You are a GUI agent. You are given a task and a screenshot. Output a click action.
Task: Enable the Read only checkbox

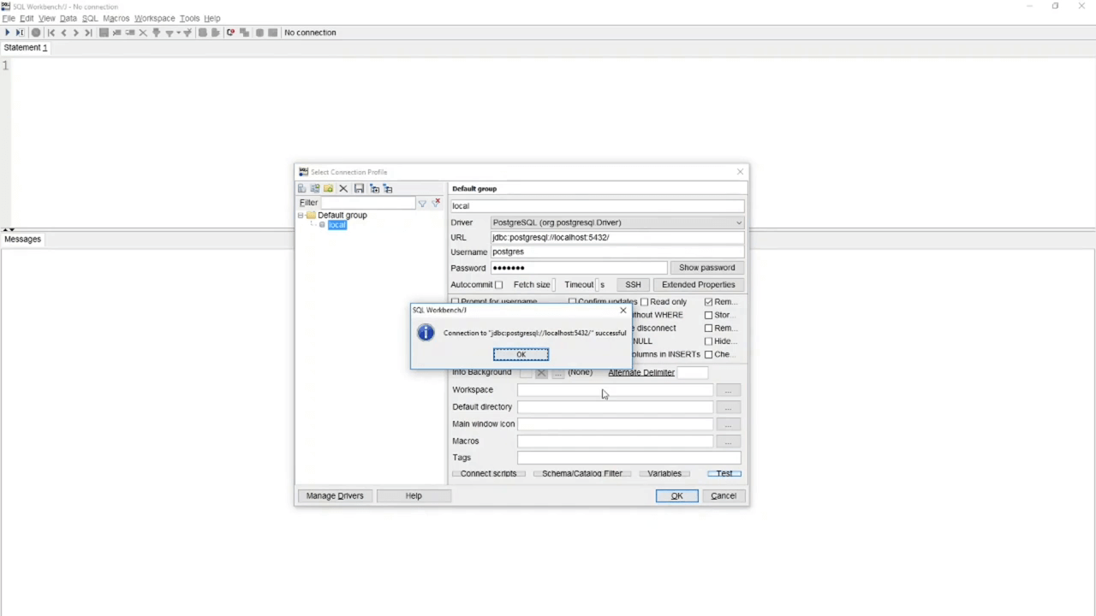645,302
